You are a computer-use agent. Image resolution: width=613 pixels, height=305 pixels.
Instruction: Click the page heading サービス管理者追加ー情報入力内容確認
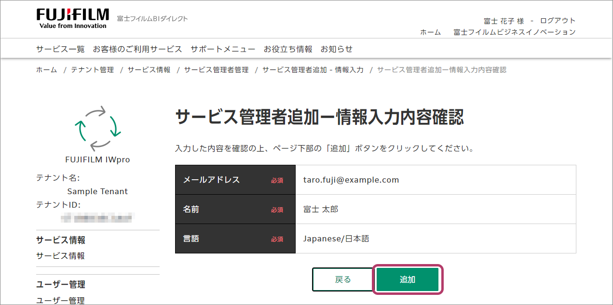pos(319,117)
